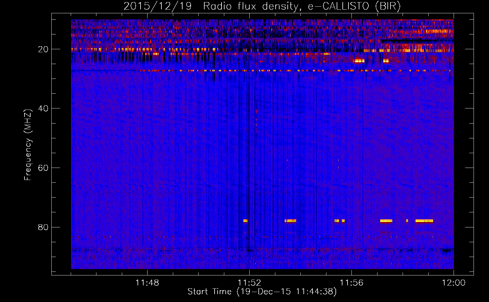Select the 11:56 time tick label
This screenshot has height=302, width=489.
click(351, 283)
